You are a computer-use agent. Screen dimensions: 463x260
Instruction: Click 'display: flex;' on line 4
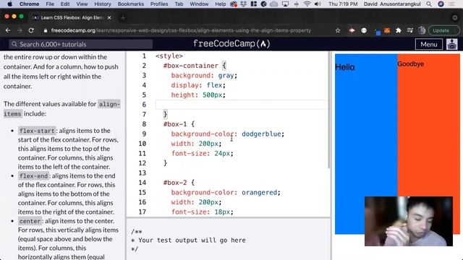198,85
